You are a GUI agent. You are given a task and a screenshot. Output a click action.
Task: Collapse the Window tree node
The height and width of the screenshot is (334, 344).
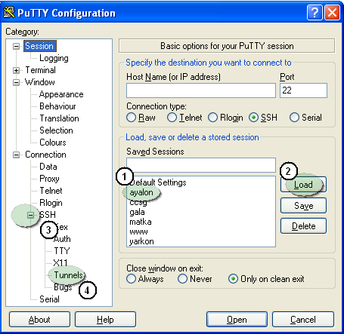17,82
